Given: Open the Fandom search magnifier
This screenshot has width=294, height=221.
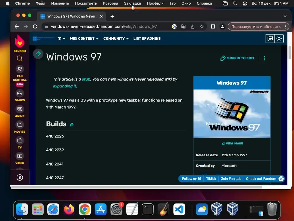Looking at the screenshot, I should pyautogui.click(x=20, y=58).
